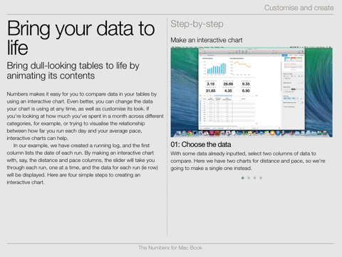Click the 6.90 value in screenshot
The width and height of the screenshot is (342, 257).
(246, 91)
